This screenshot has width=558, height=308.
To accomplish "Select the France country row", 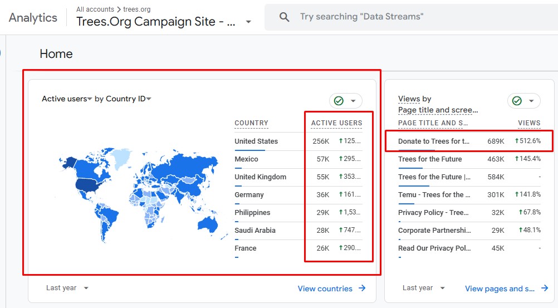I will [298, 248].
